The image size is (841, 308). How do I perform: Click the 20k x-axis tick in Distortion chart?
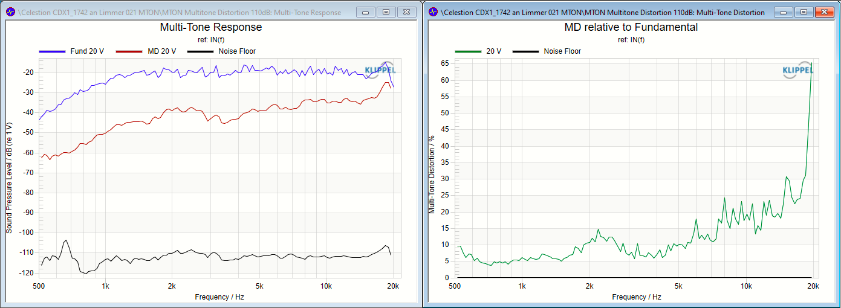[x=813, y=286]
